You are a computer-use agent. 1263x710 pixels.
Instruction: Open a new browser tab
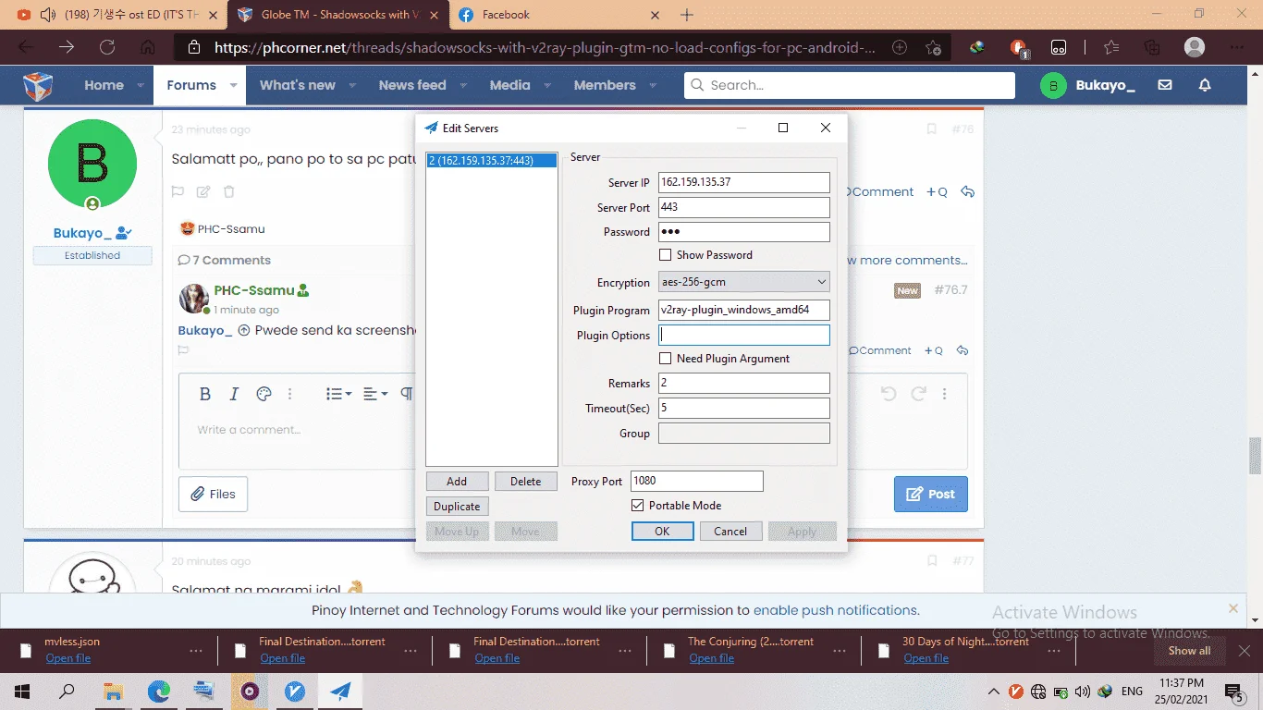[x=686, y=15]
